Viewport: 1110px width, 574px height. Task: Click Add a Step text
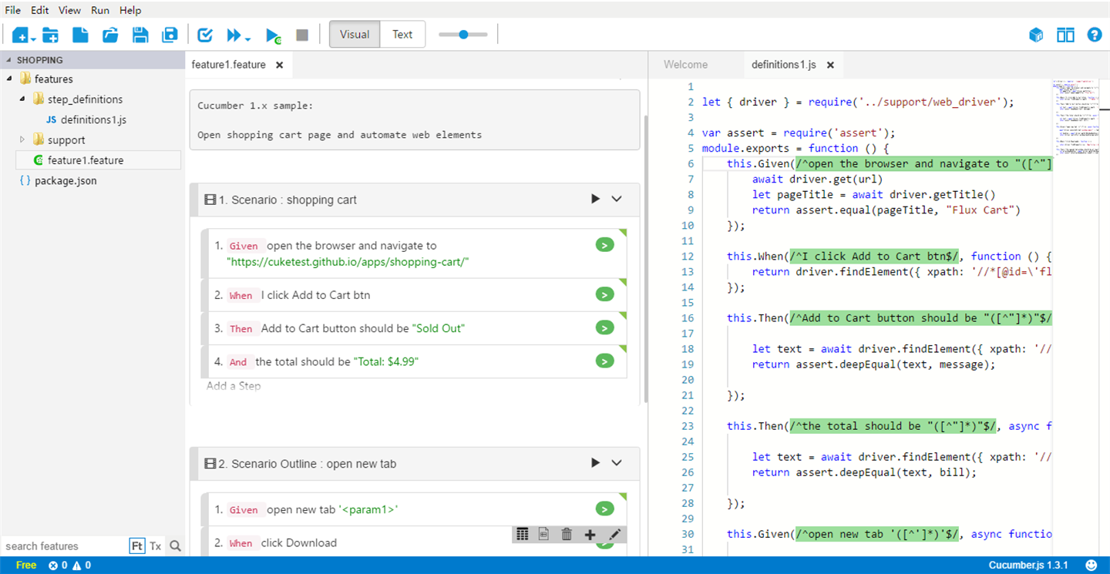pyautogui.click(x=234, y=386)
